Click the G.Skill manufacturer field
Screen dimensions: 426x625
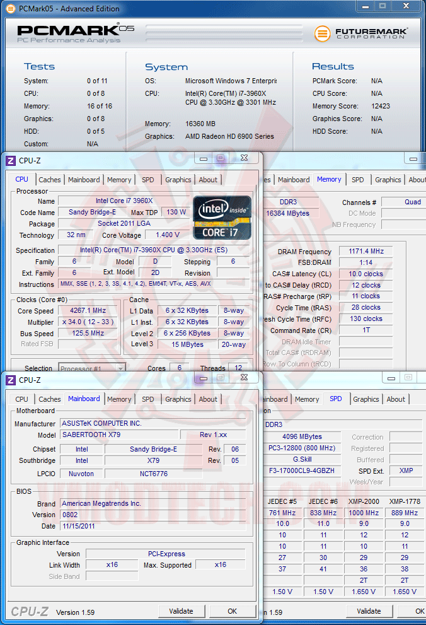[302, 459]
